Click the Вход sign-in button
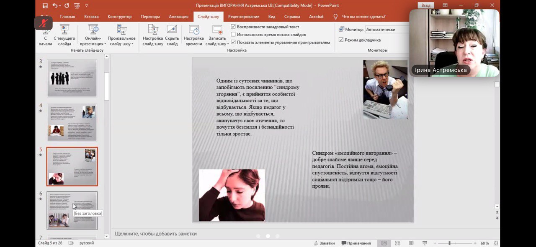The width and height of the screenshot is (536, 247). (425, 5)
